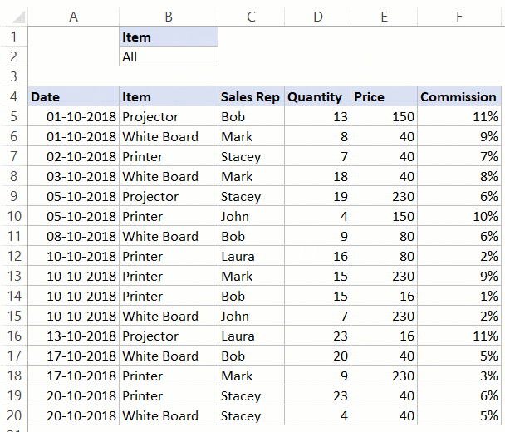
Task: Select column E header
Action: (385, 17)
